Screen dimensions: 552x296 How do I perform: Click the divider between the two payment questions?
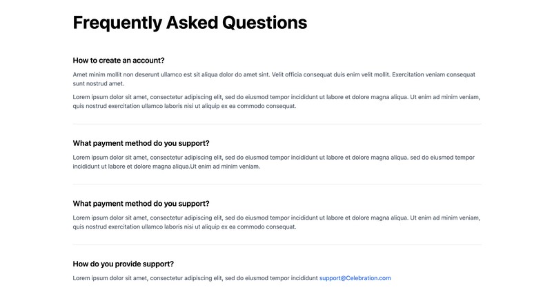277,184
